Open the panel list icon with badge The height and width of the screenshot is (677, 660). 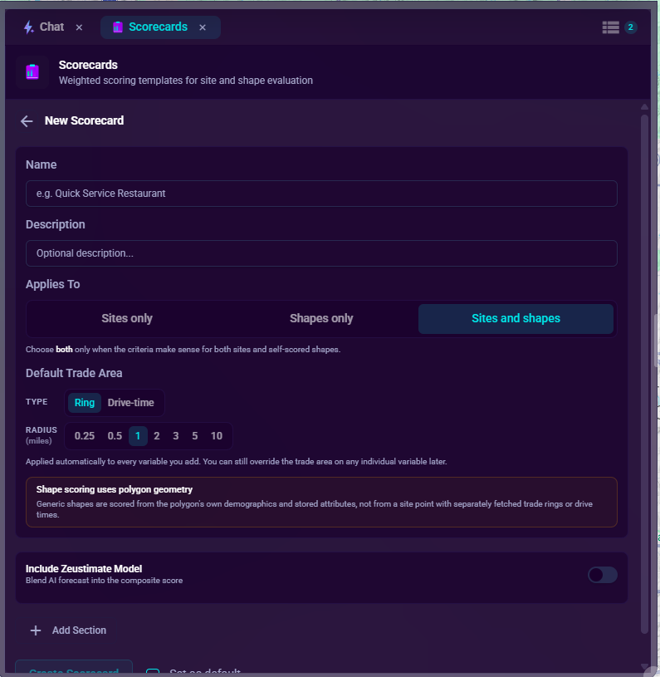coord(610,27)
